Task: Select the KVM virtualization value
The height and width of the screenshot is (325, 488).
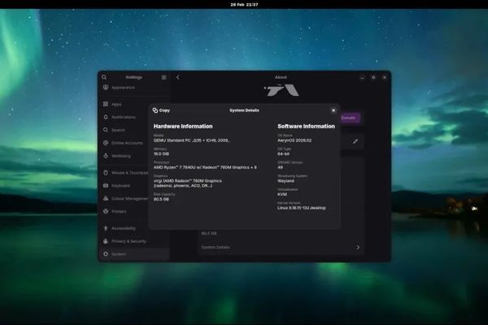Action: click(x=282, y=194)
